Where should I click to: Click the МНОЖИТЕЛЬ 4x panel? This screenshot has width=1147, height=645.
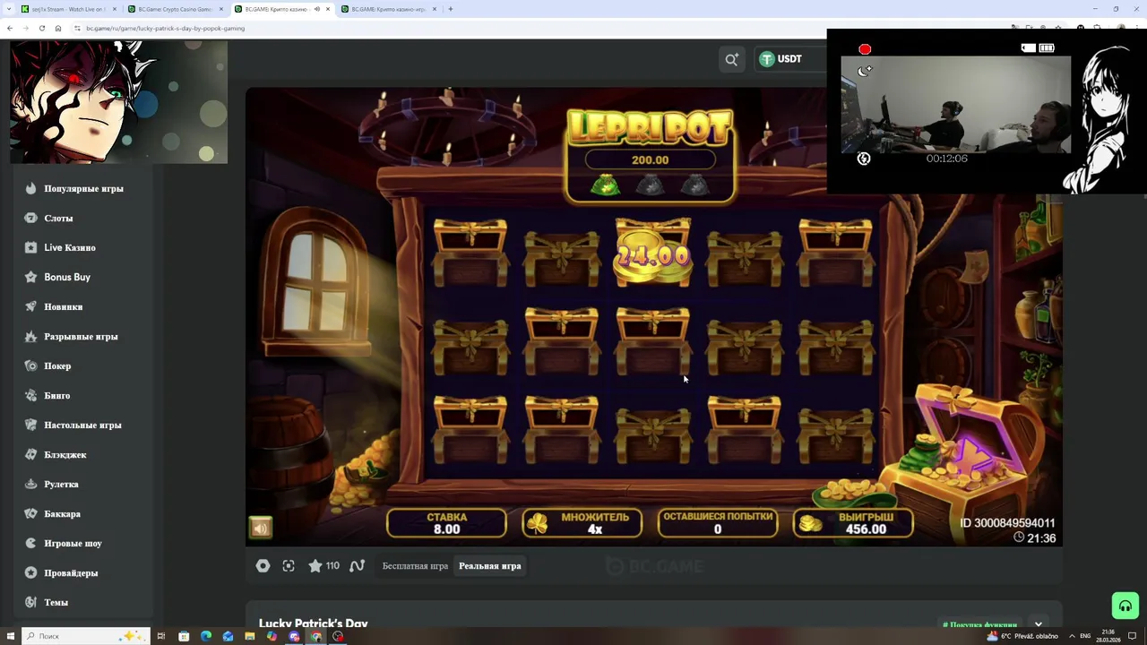click(582, 523)
